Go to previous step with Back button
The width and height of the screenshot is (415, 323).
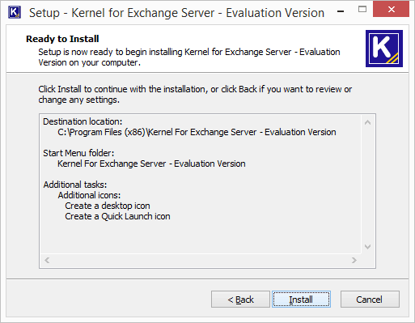pos(240,300)
